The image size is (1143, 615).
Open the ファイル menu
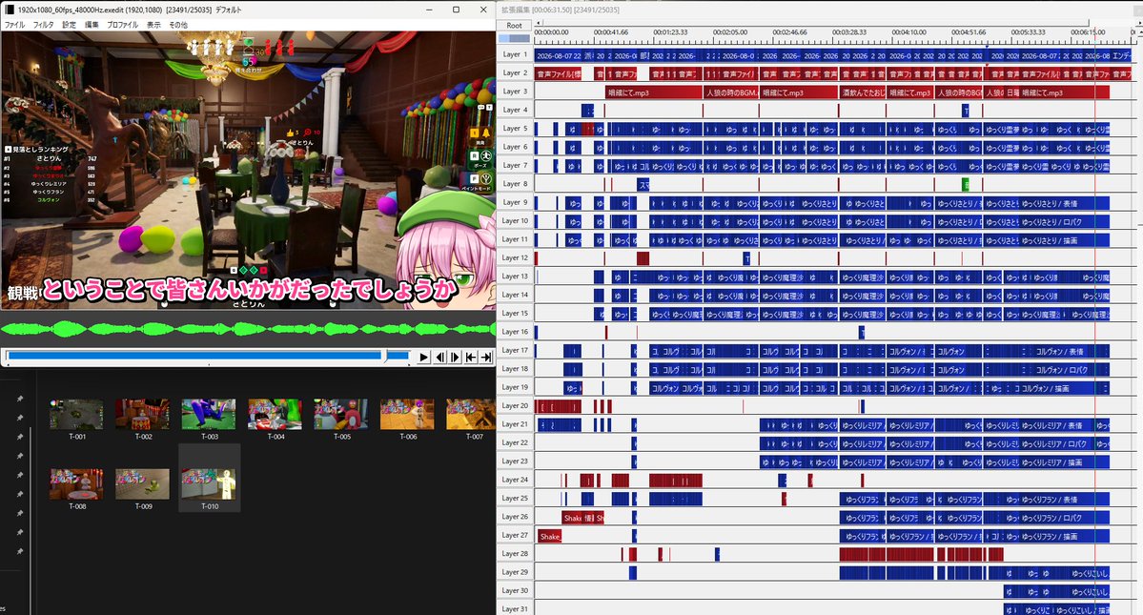(14, 25)
